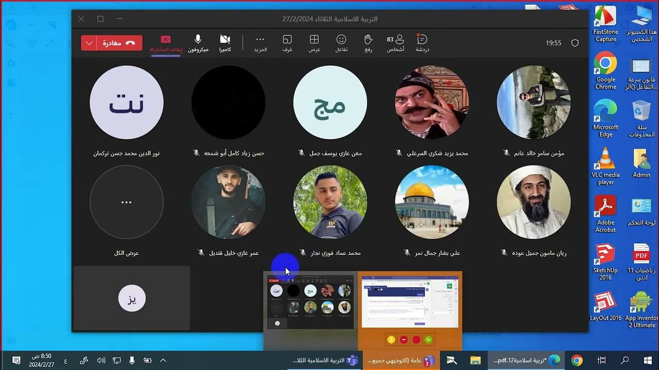The image size is (659, 370).
Task: Open the notification center in the taskbar
Action: point(16,360)
